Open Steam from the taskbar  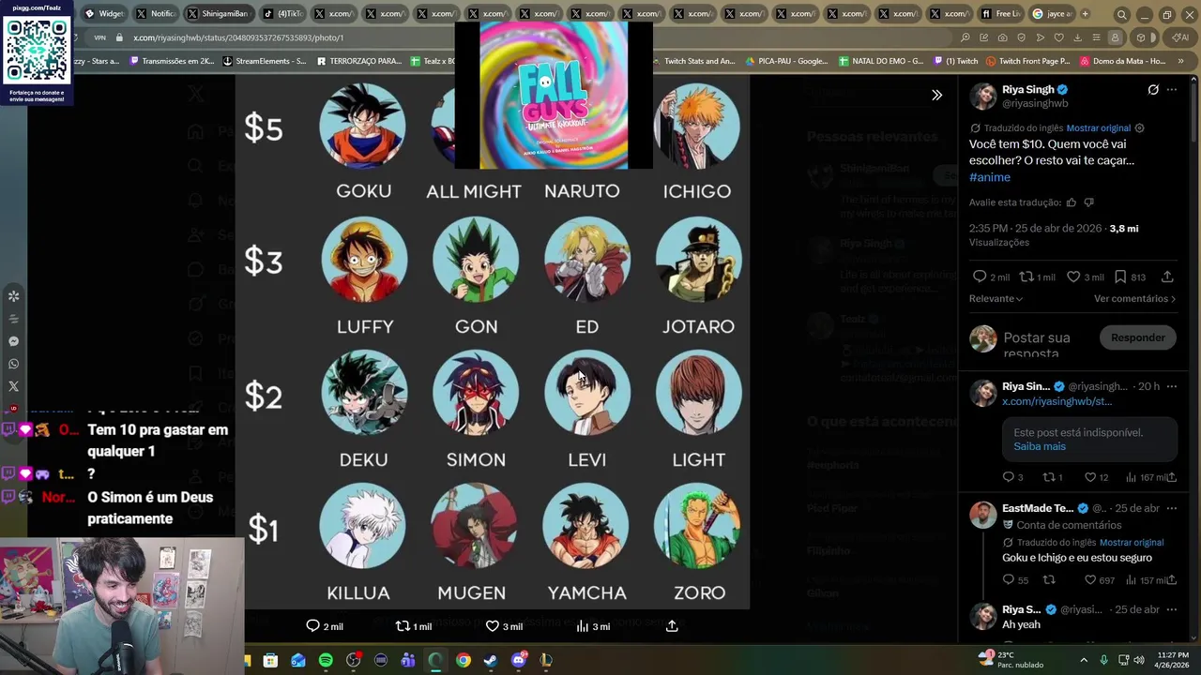click(x=491, y=660)
